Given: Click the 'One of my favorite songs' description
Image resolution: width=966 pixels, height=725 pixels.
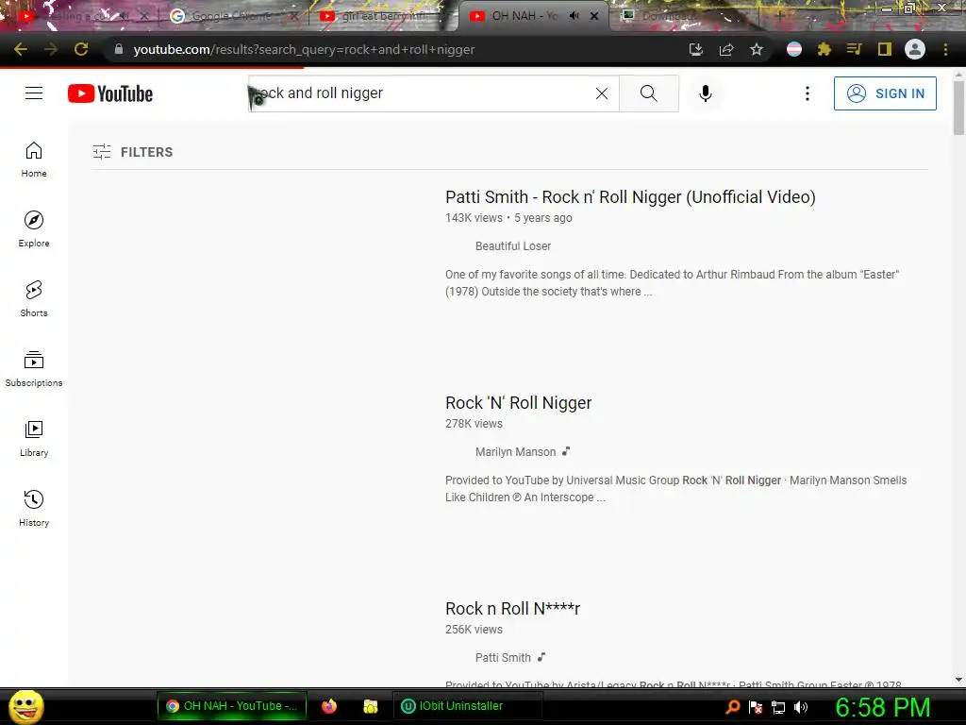Looking at the screenshot, I should [x=672, y=283].
